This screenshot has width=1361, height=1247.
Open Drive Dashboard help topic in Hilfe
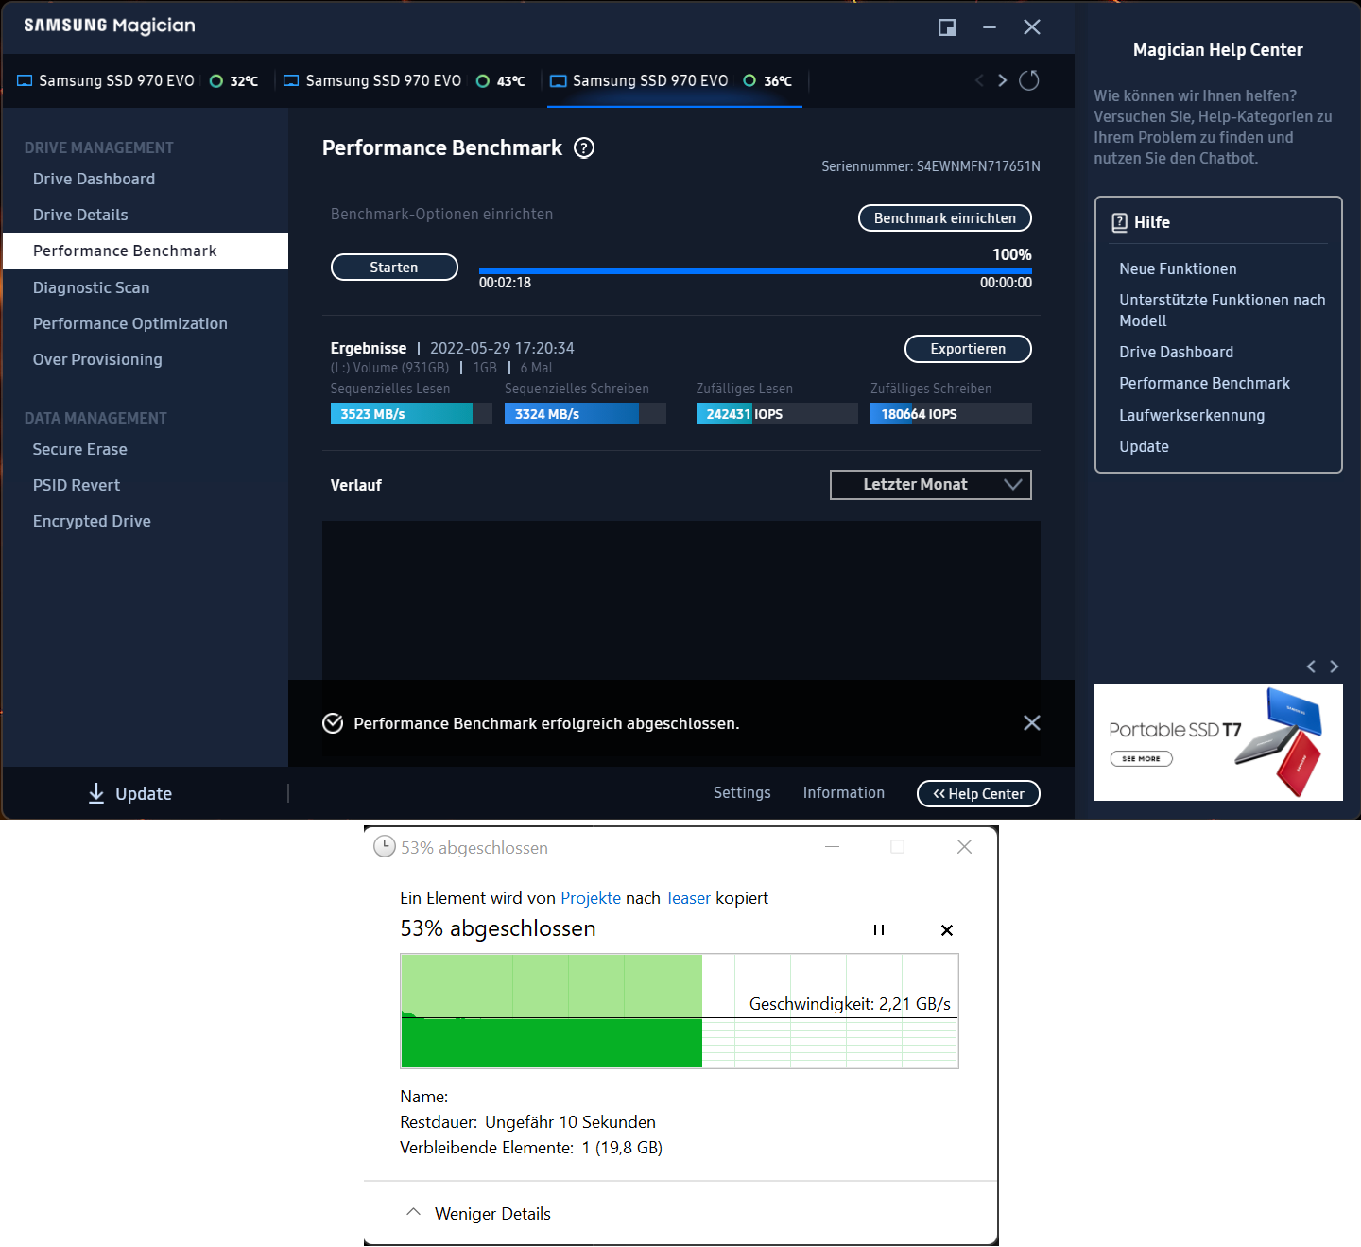[x=1176, y=352]
